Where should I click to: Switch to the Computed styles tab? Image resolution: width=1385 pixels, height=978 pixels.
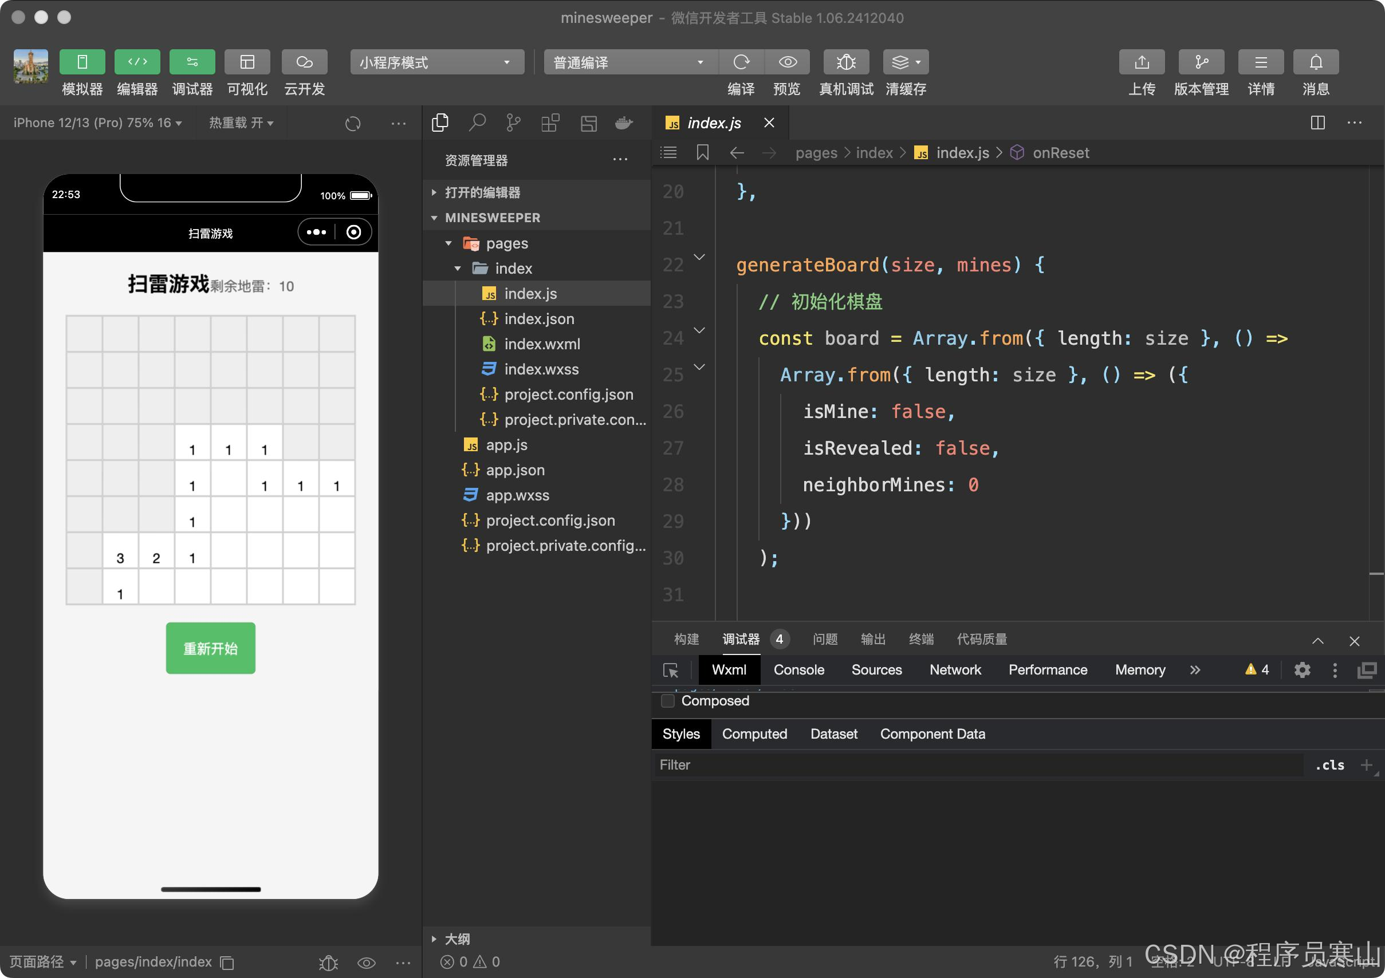pyautogui.click(x=754, y=734)
